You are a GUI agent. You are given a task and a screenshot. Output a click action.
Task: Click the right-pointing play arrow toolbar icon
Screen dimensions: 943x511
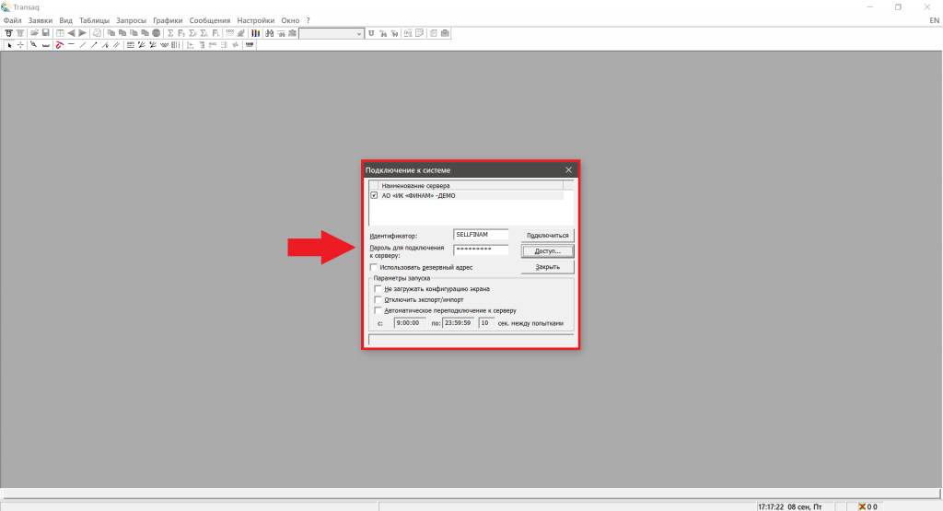(x=82, y=33)
